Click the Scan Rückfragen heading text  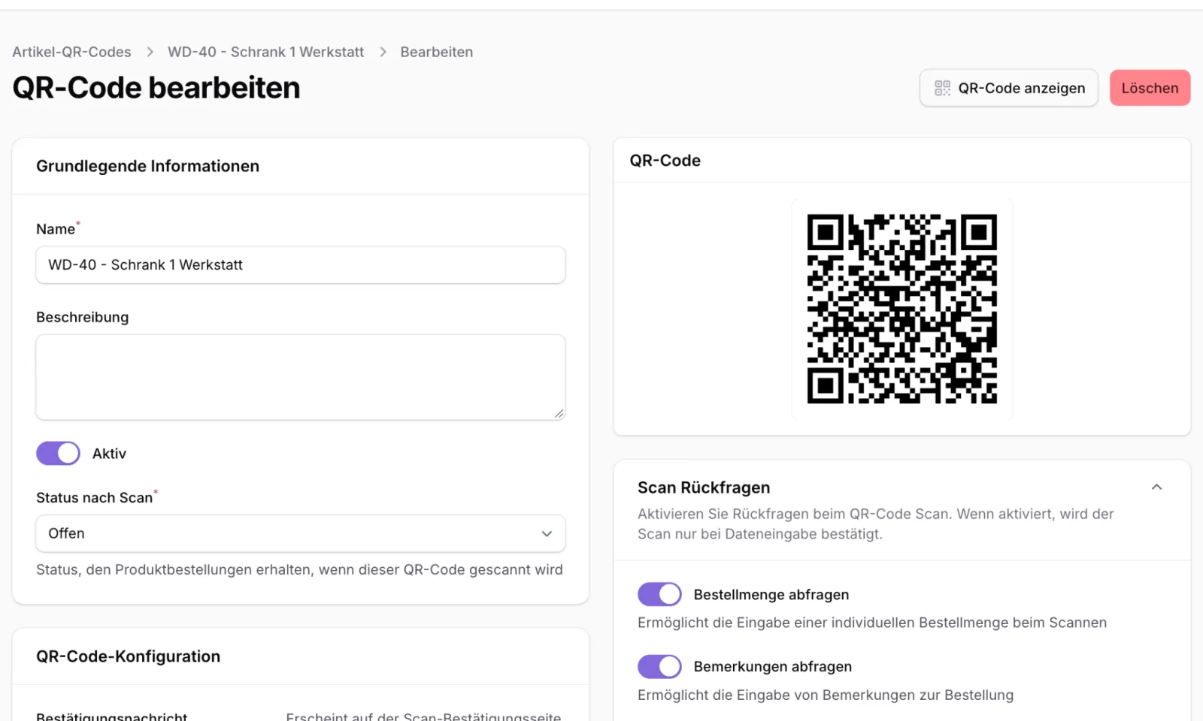point(704,487)
